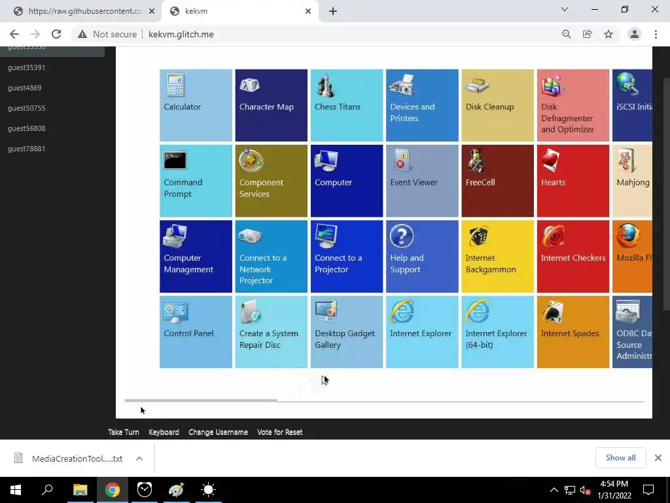Open the Character Map tile
This screenshot has height=503, width=670.
click(x=272, y=105)
